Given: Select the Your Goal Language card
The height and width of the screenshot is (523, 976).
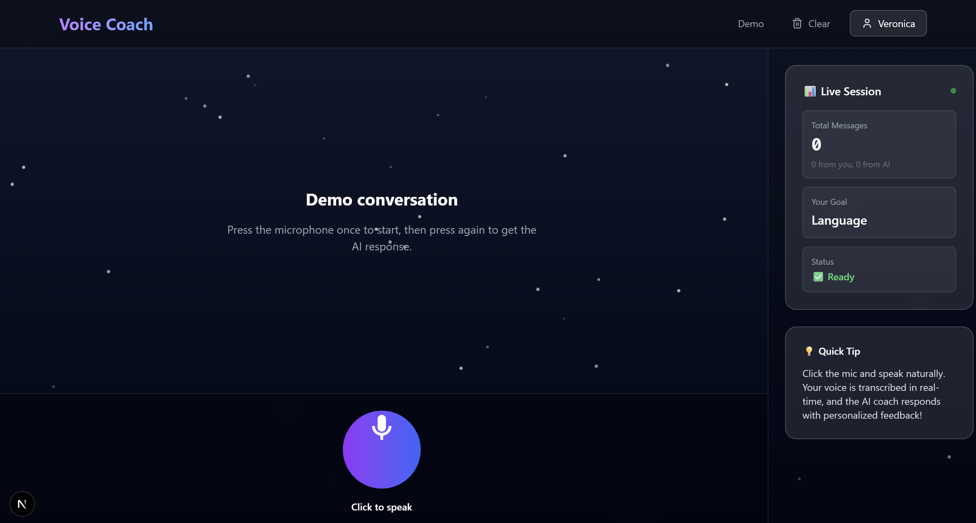Looking at the screenshot, I should pyautogui.click(x=879, y=212).
